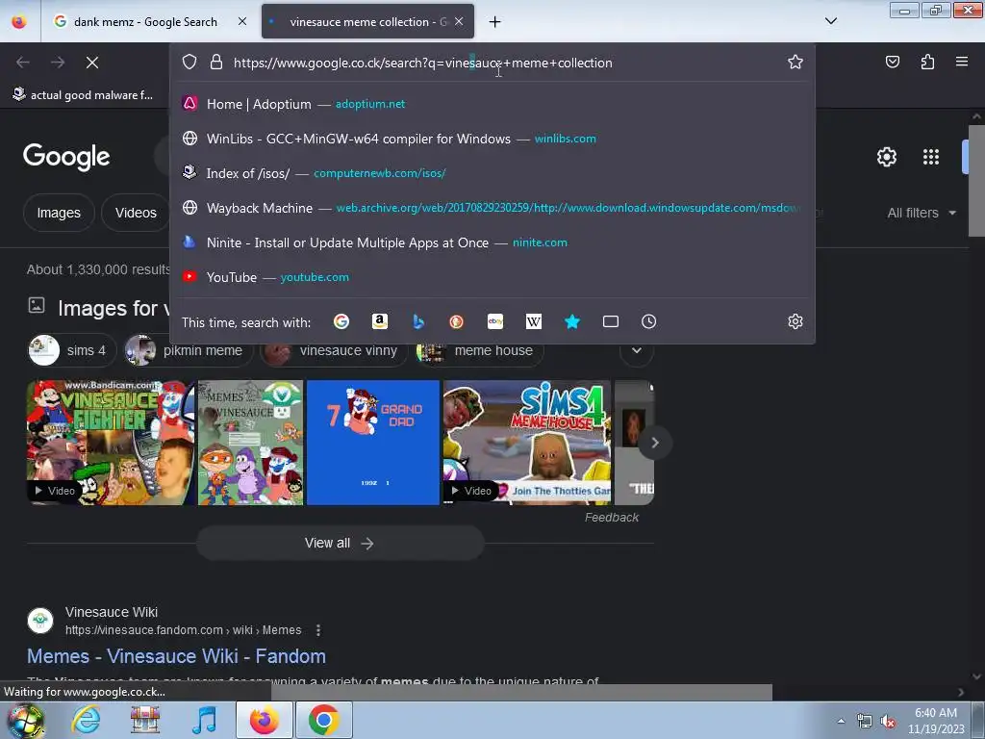
Task: Open the Sims 4 Meme House thumbnail
Action: [526, 443]
